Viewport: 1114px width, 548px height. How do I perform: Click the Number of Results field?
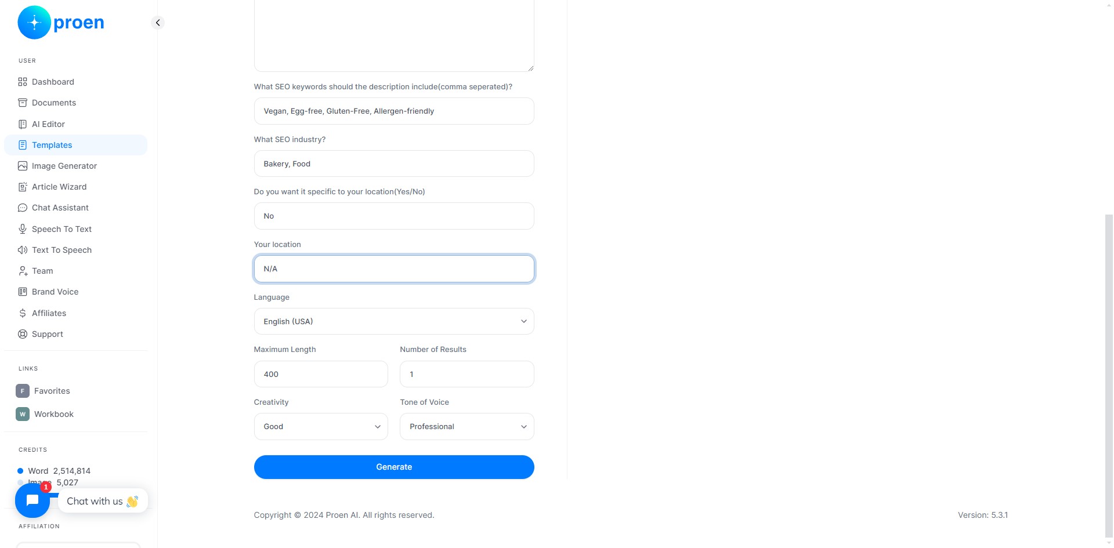pyautogui.click(x=467, y=374)
